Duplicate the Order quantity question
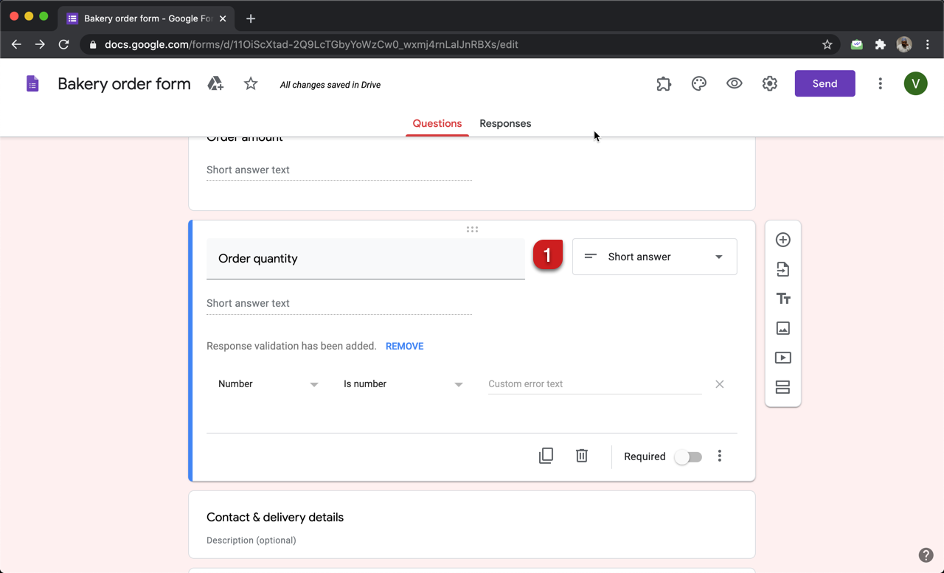The image size is (944, 573). (546, 455)
